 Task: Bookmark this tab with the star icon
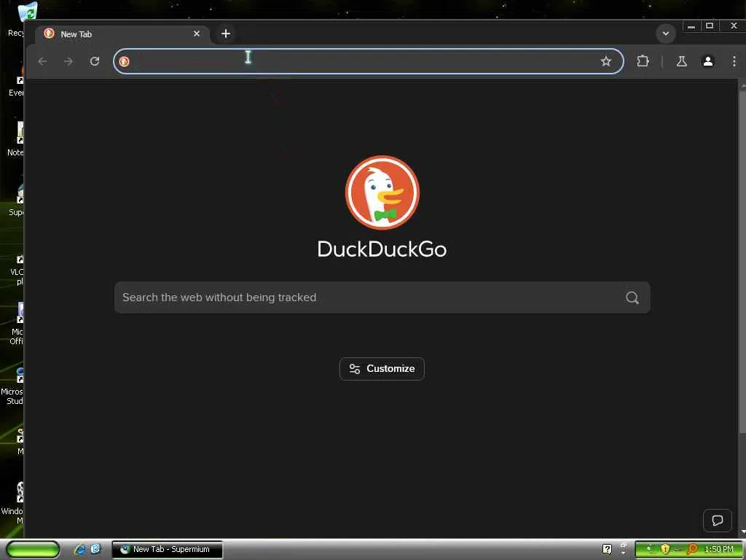(605, 61)
